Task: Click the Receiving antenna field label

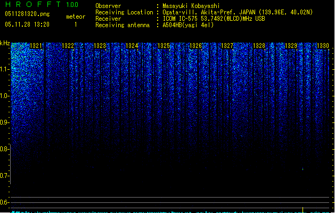Action: [122, 25]
